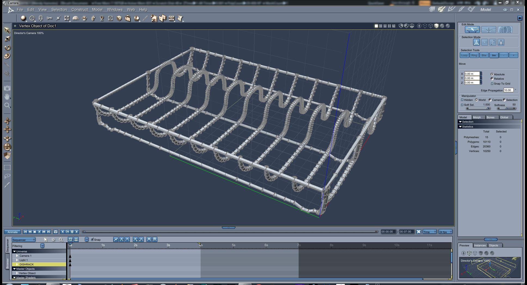The height and width of the screenshot is (285, 527).
Task: Click the Ring selection tool button
Action: (x=474, y=55)
